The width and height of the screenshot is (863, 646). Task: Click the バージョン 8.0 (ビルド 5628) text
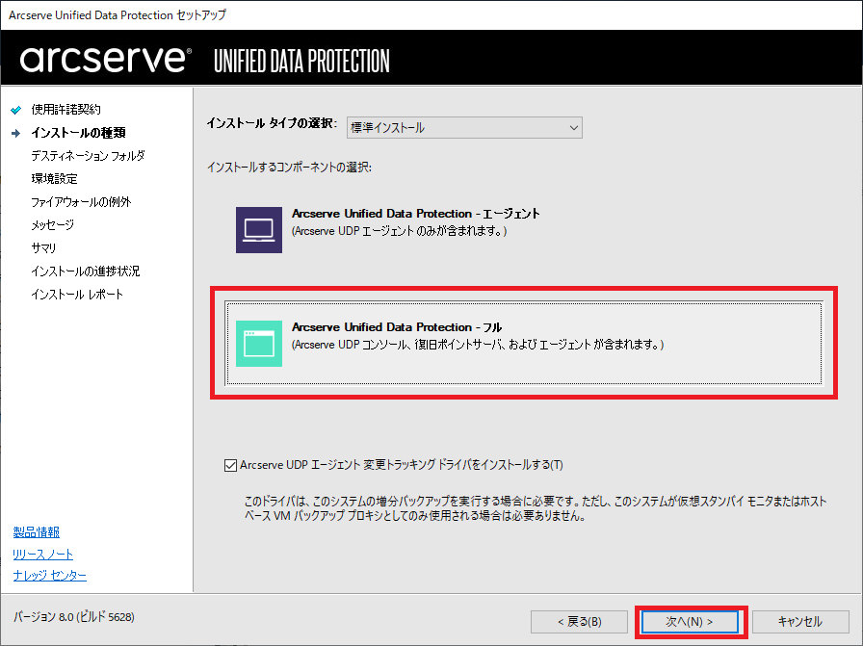coord(74,617)
